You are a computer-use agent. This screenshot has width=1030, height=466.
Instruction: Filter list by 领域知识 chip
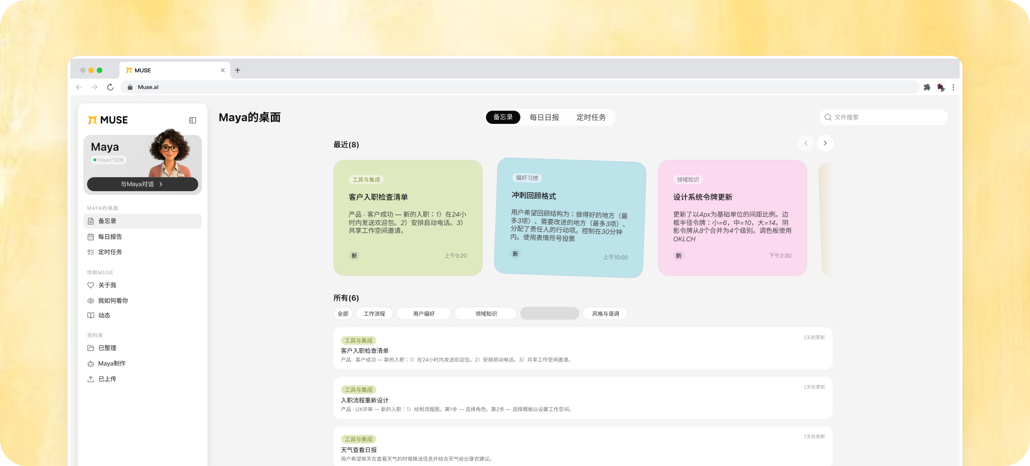tap(486, 313)
